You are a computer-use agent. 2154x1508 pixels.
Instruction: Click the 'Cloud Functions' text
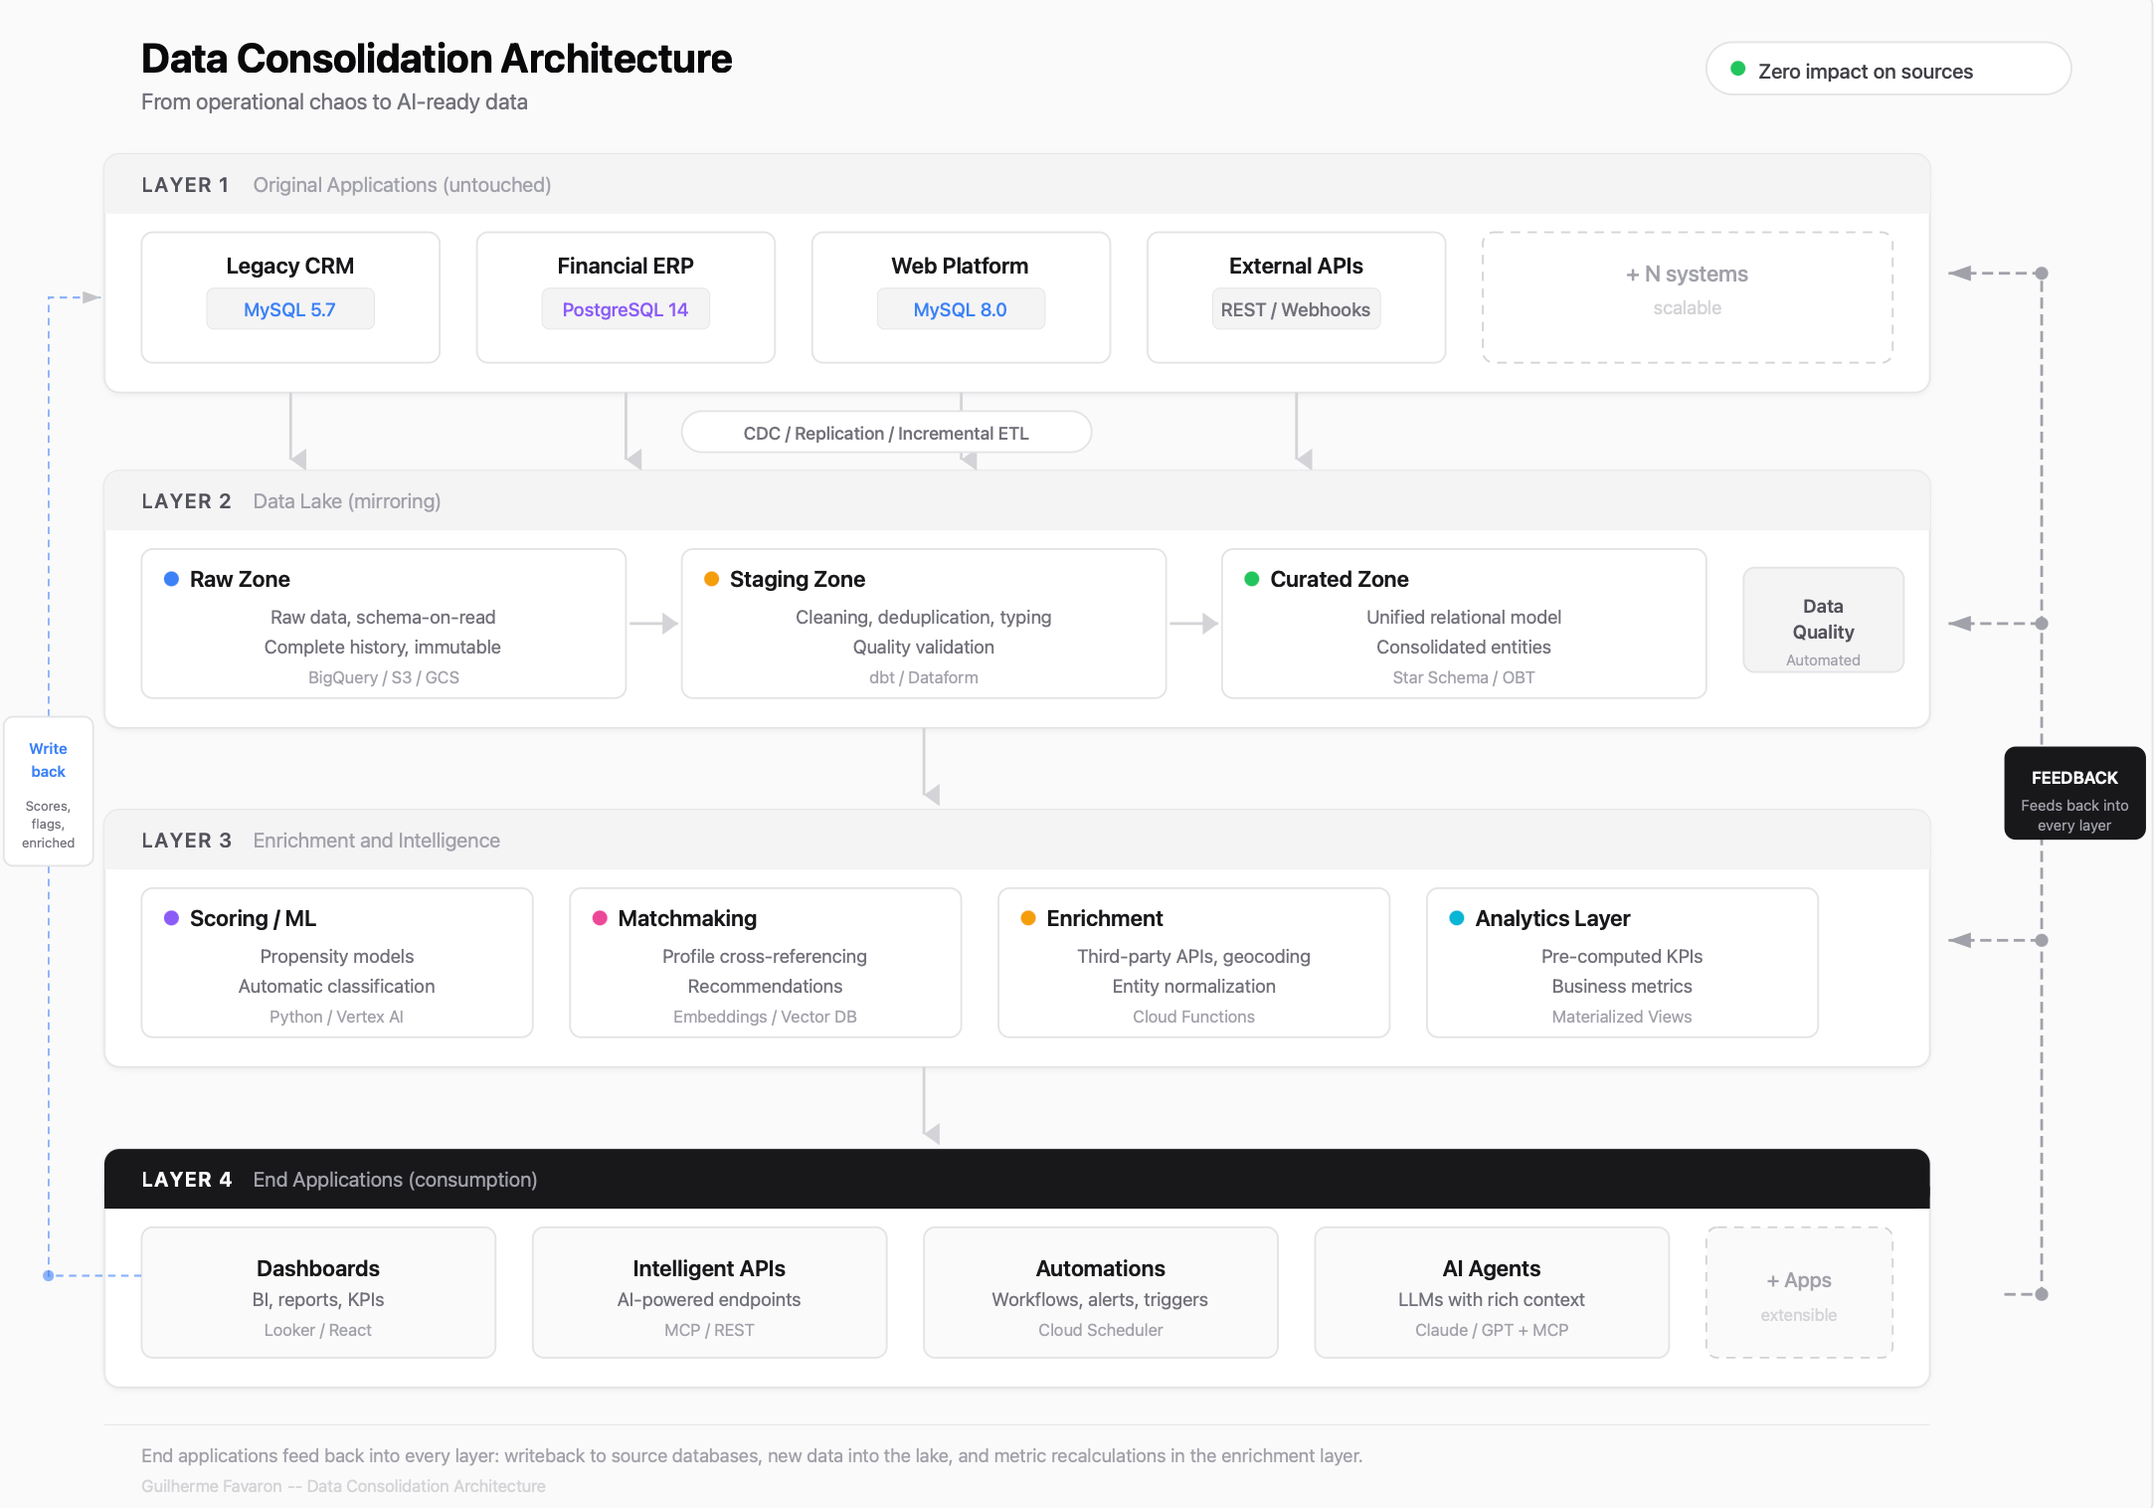tap(1193, 1017)
